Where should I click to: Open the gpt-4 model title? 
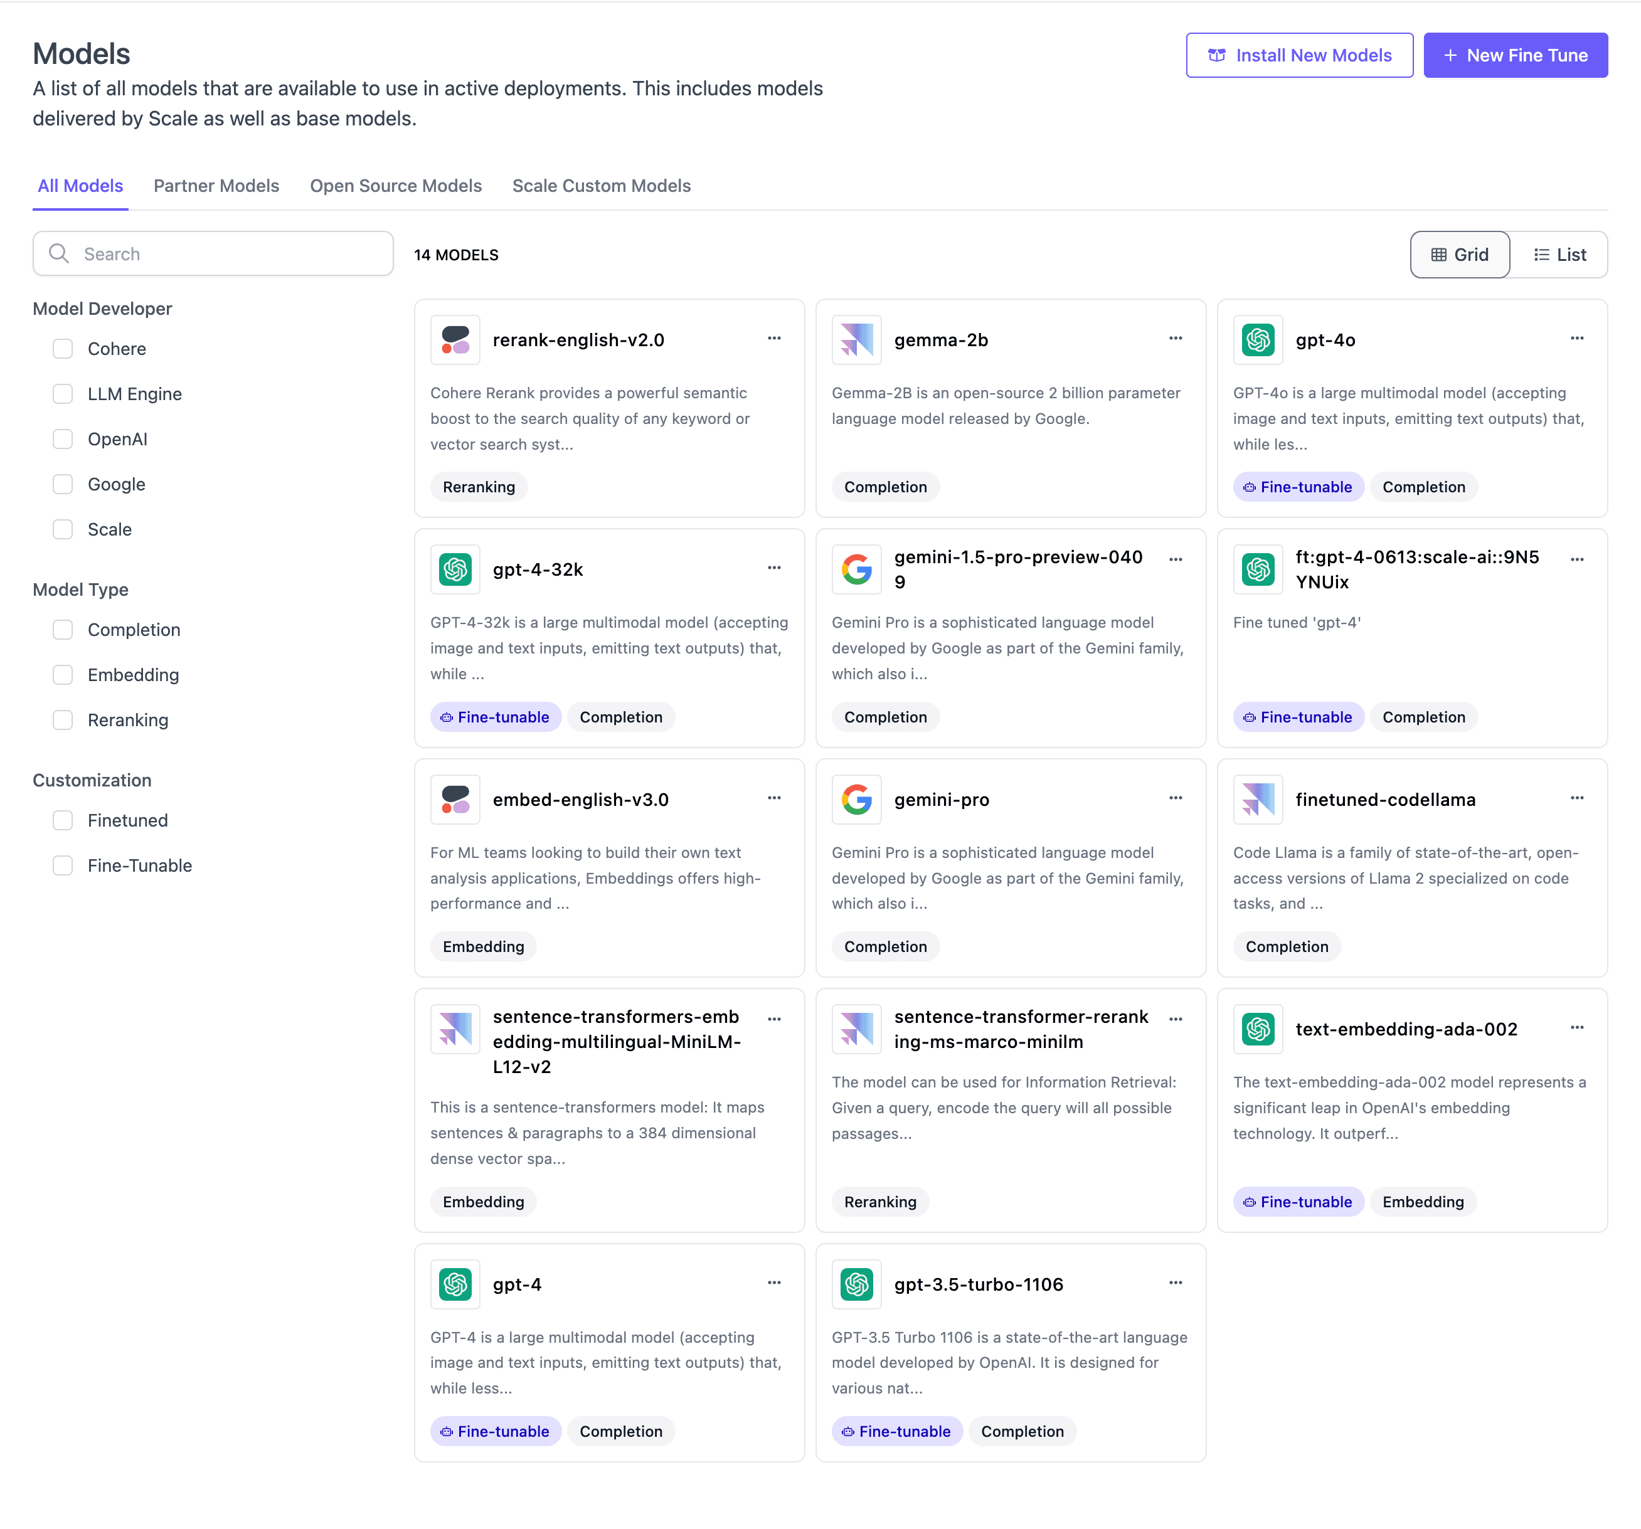[517, 1284]
